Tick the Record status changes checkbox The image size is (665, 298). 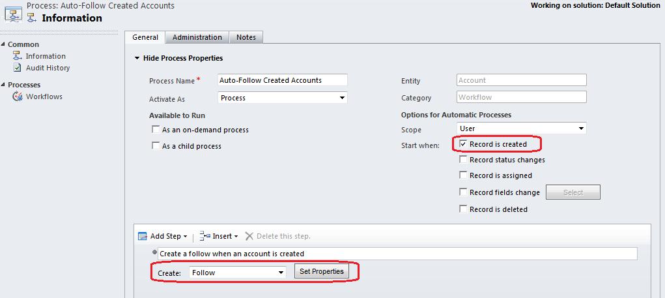(463, 160)
